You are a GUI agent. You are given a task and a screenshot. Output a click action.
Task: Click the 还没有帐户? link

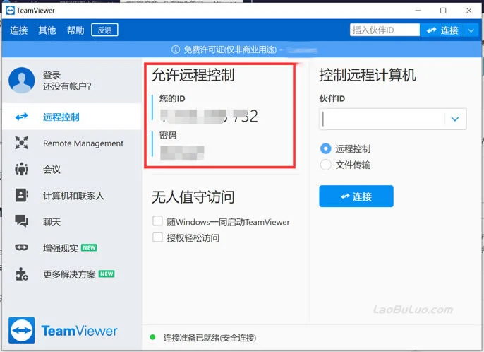[x=67, y=86]
